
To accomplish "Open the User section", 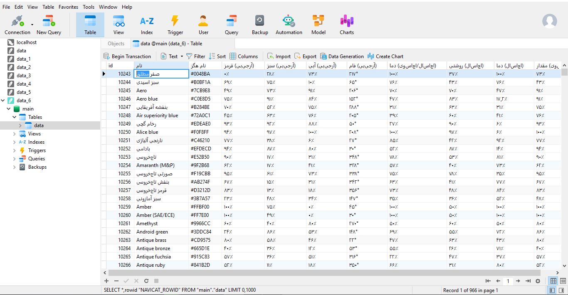I will [203, 25].
